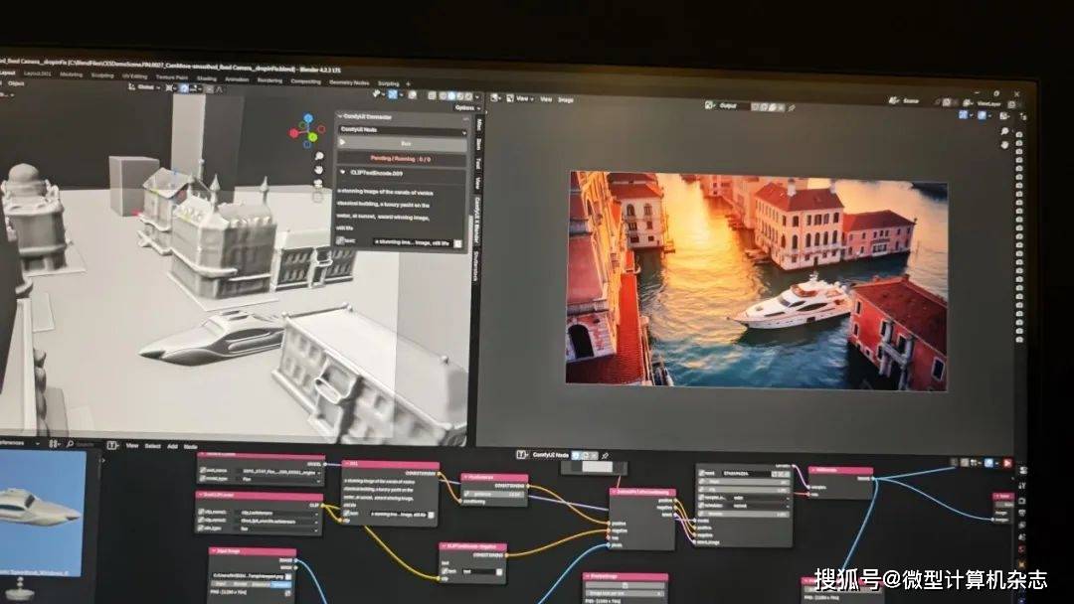
Task: Open the node editor type dropdown
Action: click(113, 445)
